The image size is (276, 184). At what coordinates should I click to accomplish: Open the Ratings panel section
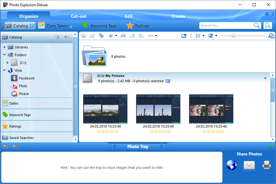(37, 126)
